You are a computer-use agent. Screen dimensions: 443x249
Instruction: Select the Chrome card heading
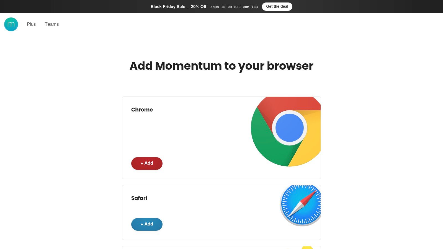pos(142,110)
